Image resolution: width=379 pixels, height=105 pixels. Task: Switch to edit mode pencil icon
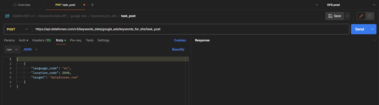361,16
